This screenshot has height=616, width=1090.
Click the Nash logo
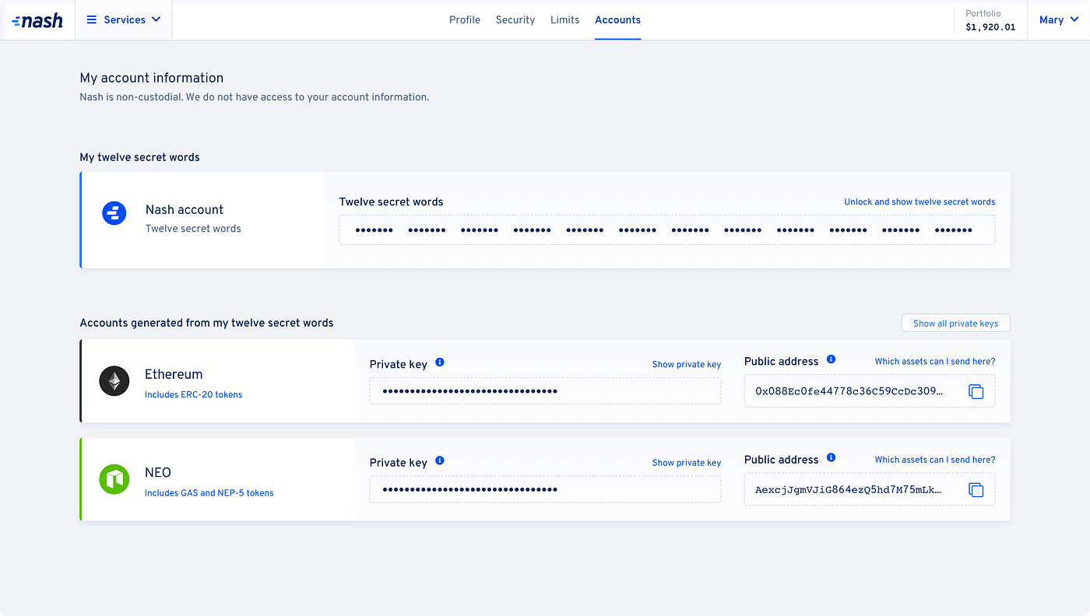coord(37,20)
